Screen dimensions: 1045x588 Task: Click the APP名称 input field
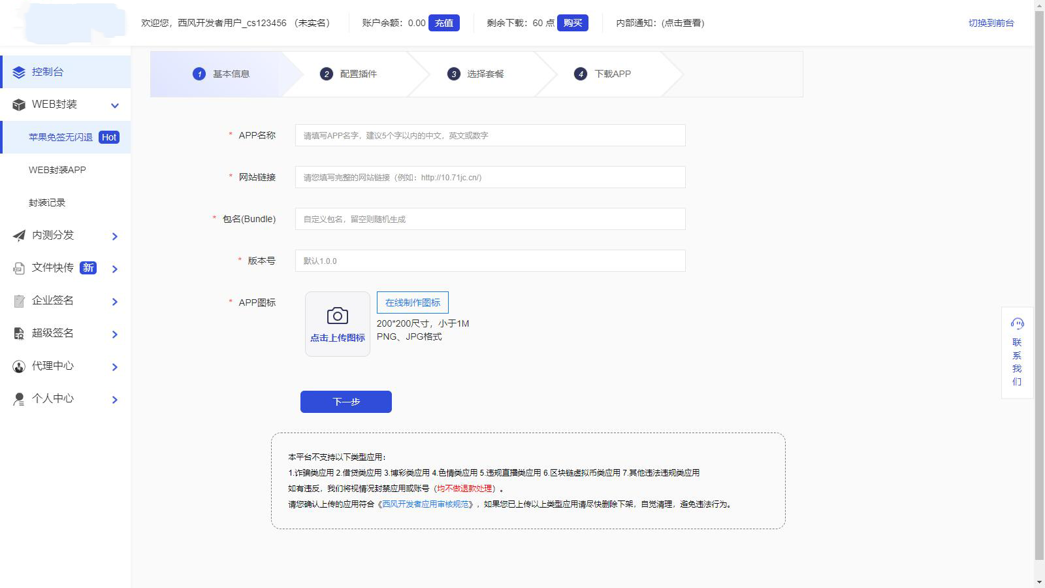(x=489, y=135)
